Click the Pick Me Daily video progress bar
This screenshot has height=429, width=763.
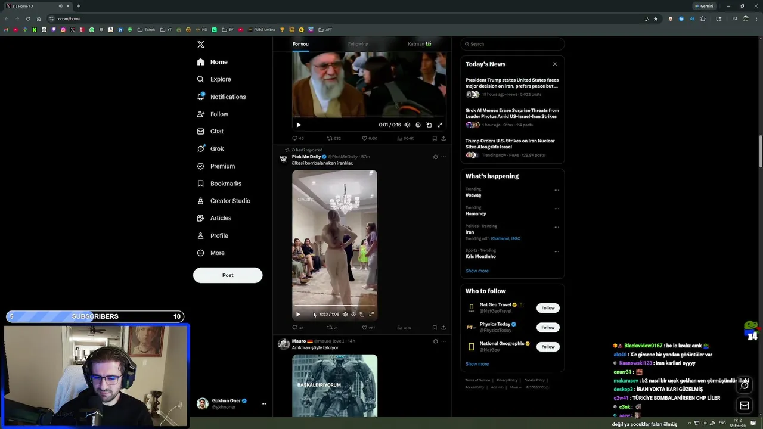click(x=334, y=306)
